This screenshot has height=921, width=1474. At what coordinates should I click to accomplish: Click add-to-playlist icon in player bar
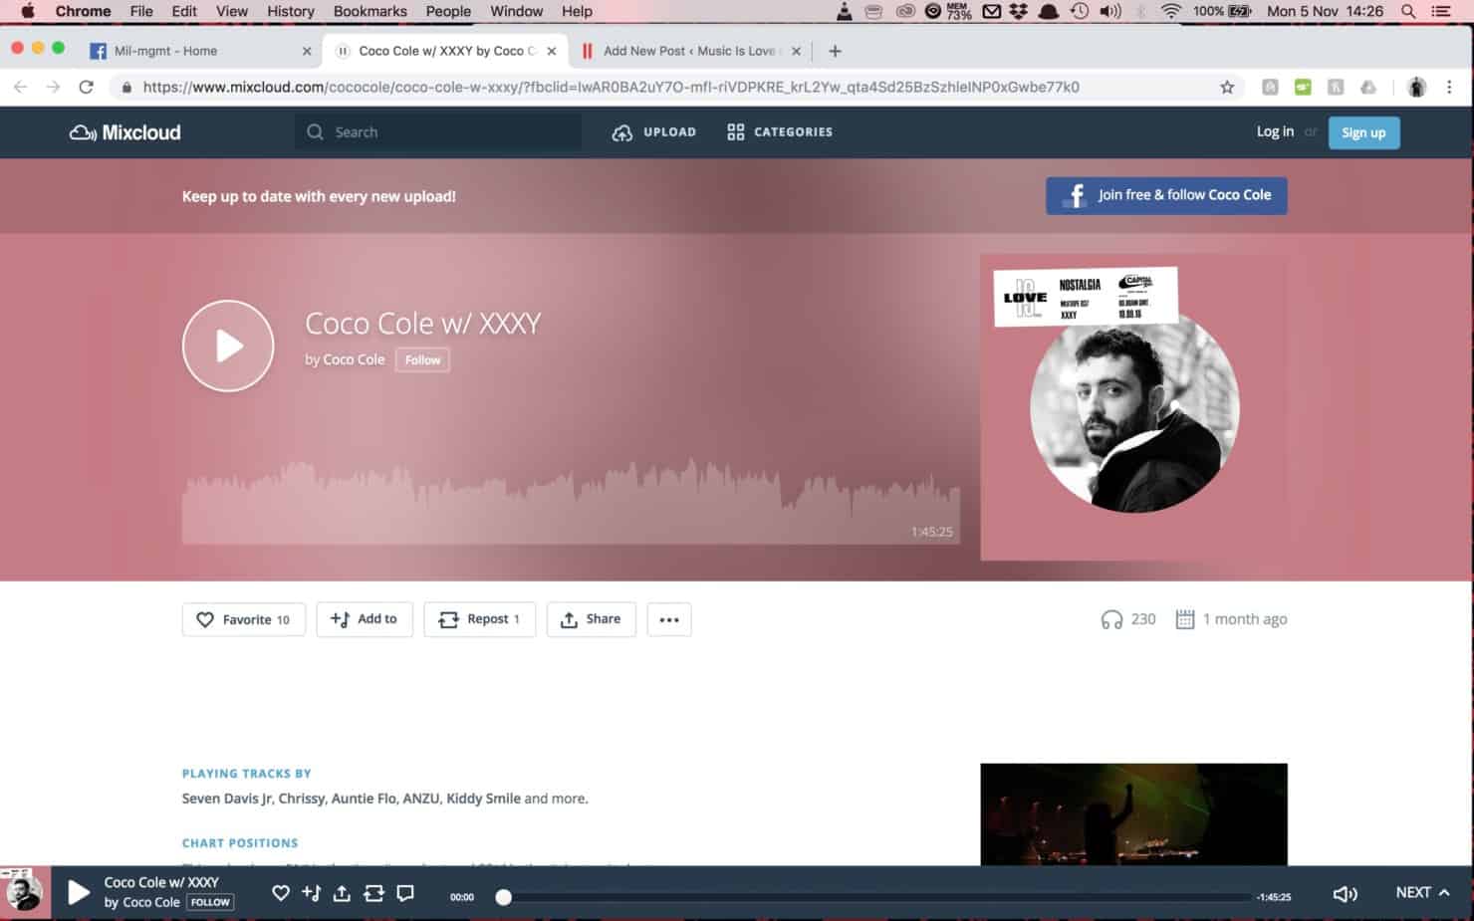pos(312,893)
